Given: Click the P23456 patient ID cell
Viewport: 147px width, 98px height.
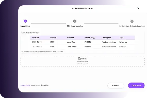Looking at the screenshot, I should coord(88,46).
